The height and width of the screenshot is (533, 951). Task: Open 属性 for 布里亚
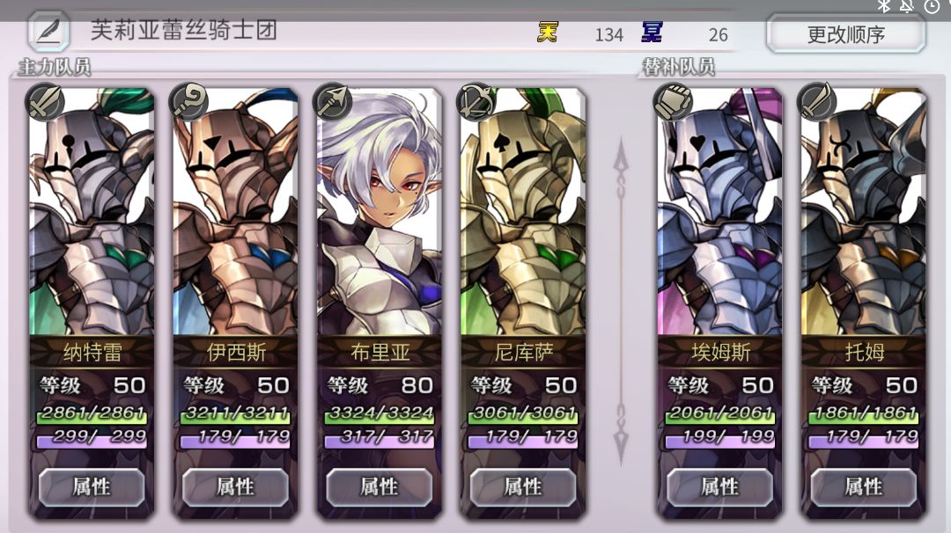tap(379, 487)
